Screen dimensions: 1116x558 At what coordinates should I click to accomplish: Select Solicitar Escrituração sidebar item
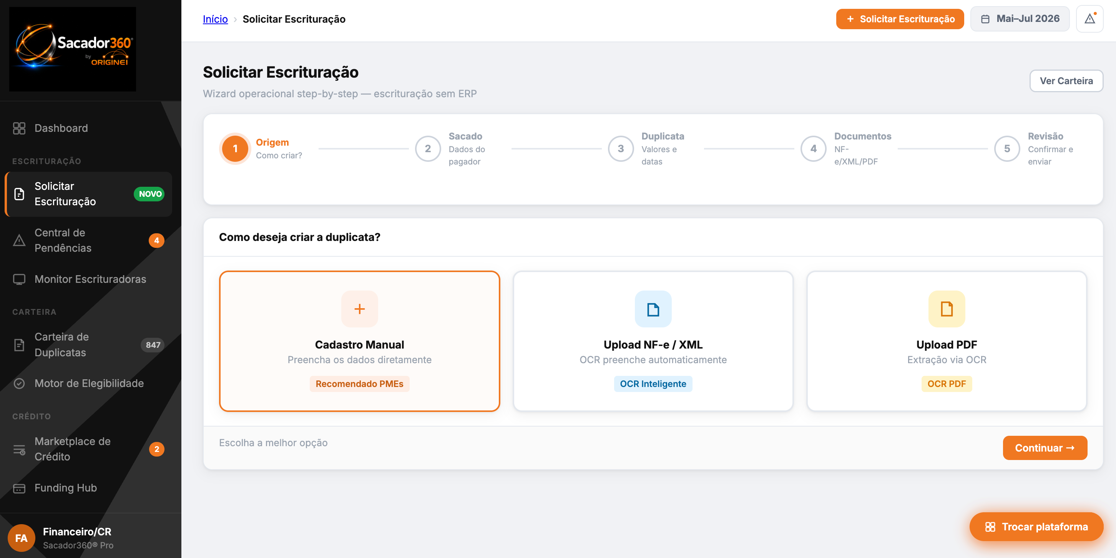tap(88, 194)
